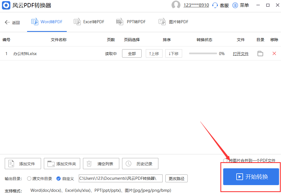This screenshot has width=281, height=196.
Task: Click 添加文件夹 button
Action: [62, 164]
